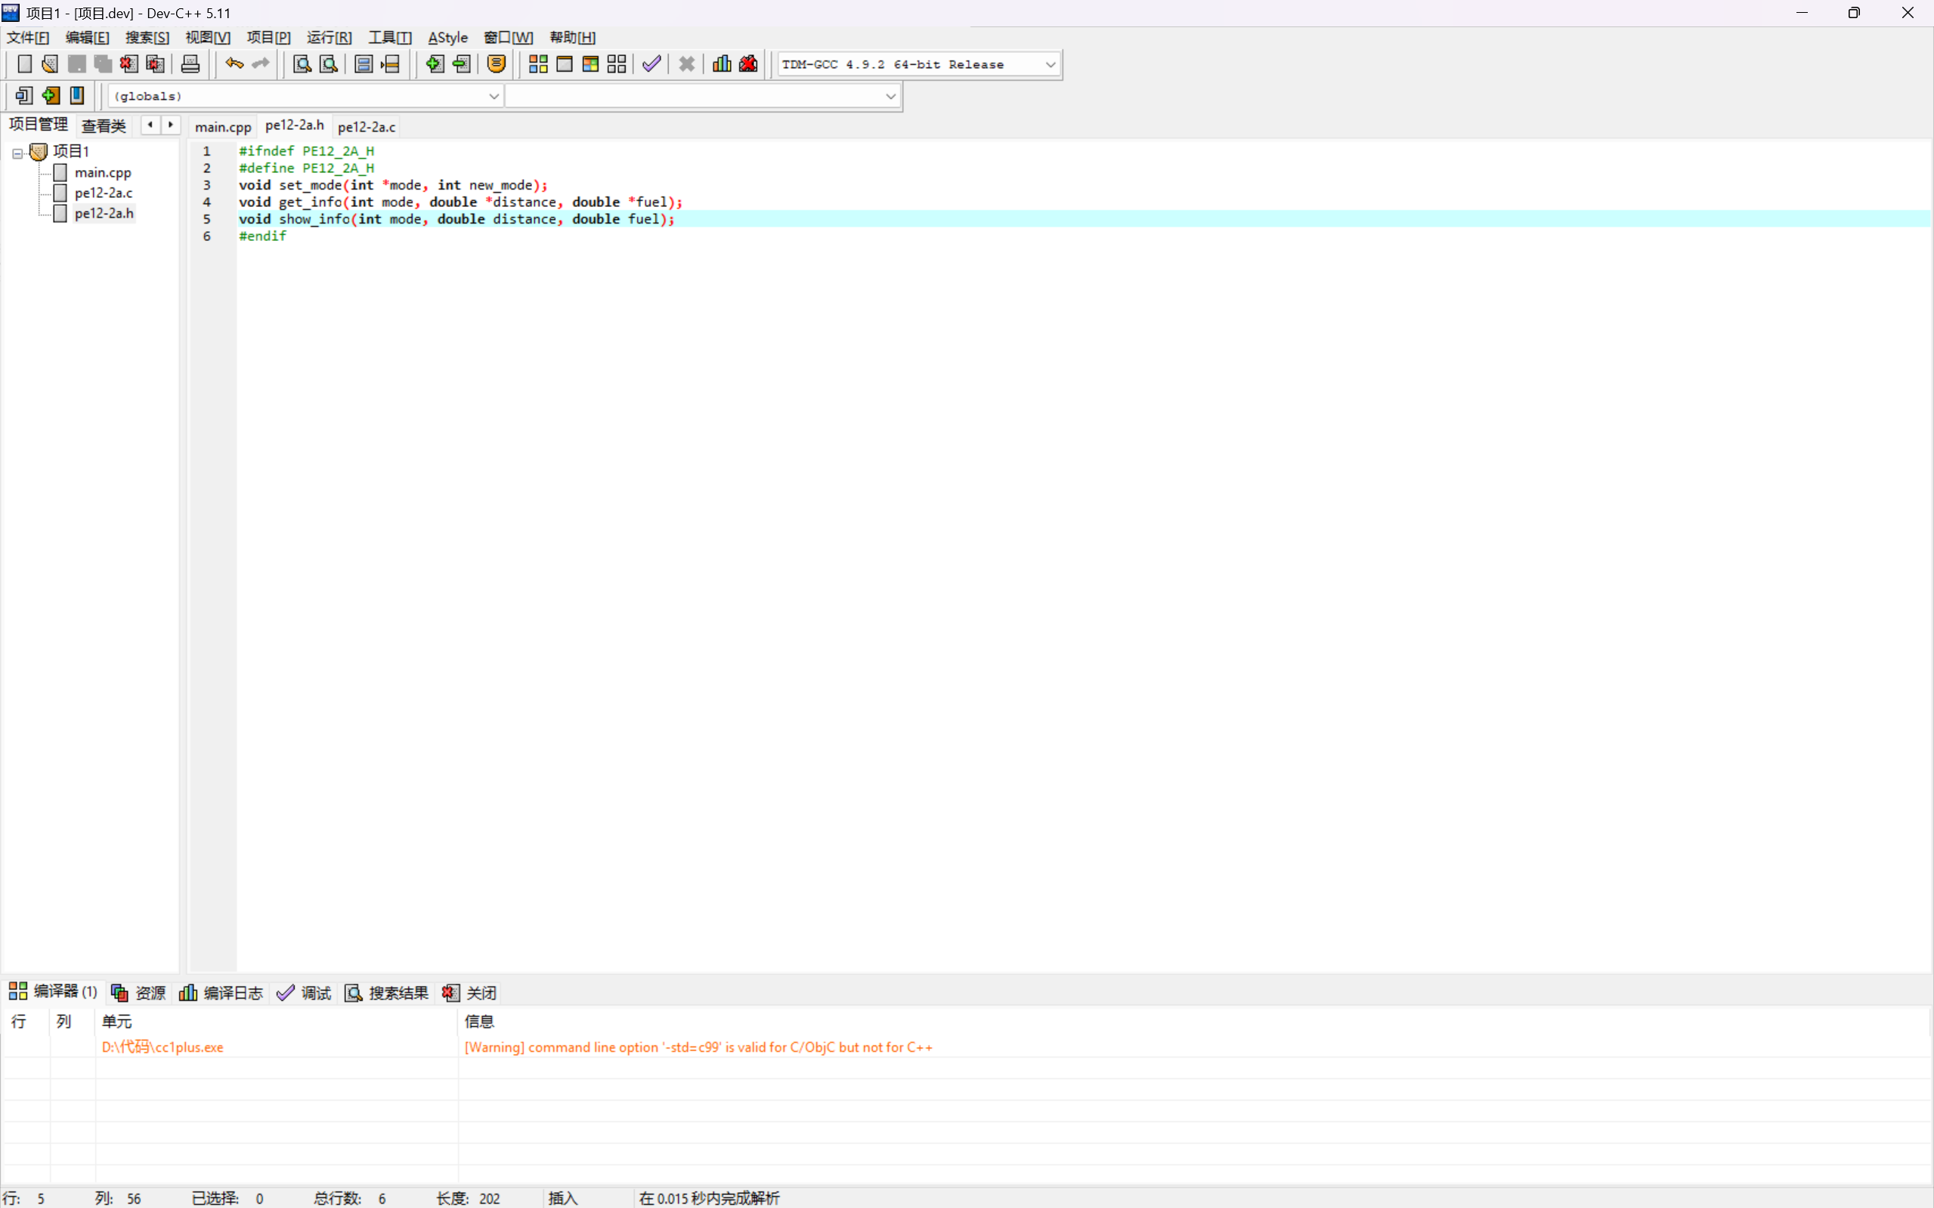Click the Debug checkmark toolbar icon
The height and width of the screenshot is (1208, 1934).
[x=651, y=64]
